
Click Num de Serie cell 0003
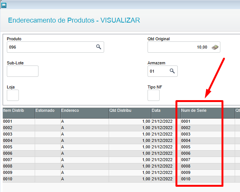(208, 134)
